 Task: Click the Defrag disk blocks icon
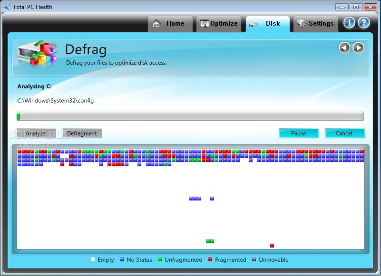click(37, 54)
